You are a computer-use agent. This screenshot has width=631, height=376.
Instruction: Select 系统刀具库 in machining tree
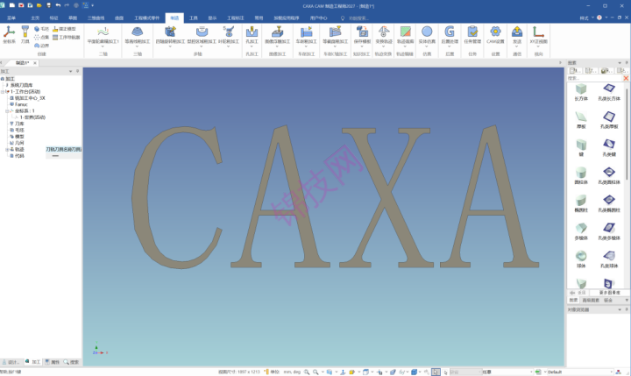tap(21, 85)
